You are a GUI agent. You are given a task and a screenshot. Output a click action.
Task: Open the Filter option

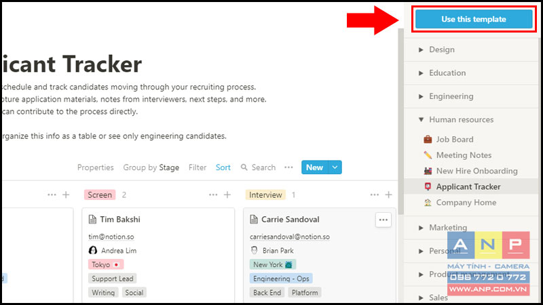tap(198, 167)
